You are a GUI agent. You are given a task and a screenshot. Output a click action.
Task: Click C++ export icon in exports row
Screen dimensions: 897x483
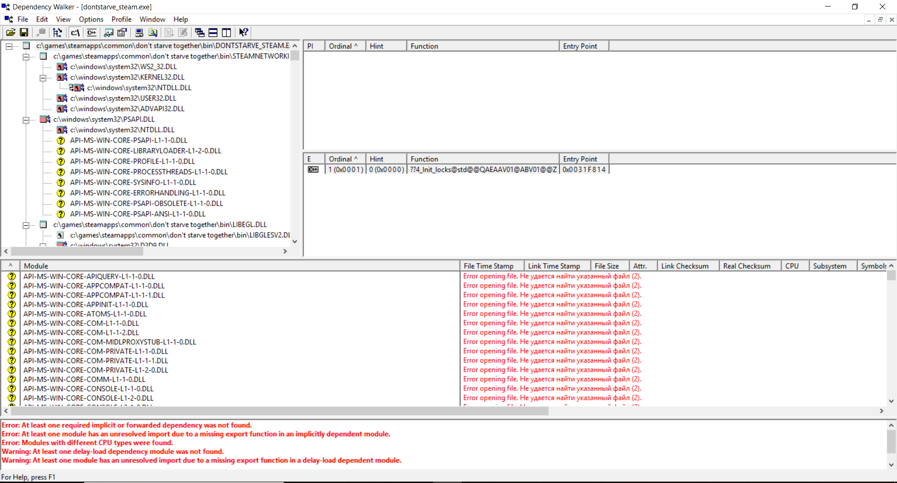(313, 169)
